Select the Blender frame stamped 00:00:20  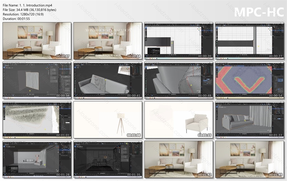pyautogui.click(x=179, y=41)
